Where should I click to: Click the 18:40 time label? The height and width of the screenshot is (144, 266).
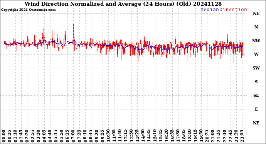pos(189,136)
